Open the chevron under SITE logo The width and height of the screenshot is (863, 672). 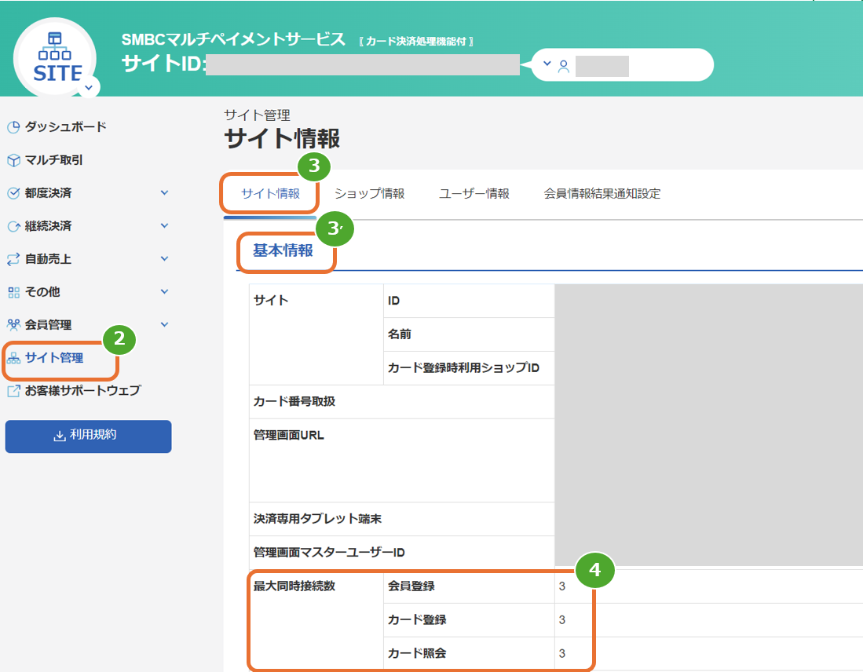click(89, 87)
